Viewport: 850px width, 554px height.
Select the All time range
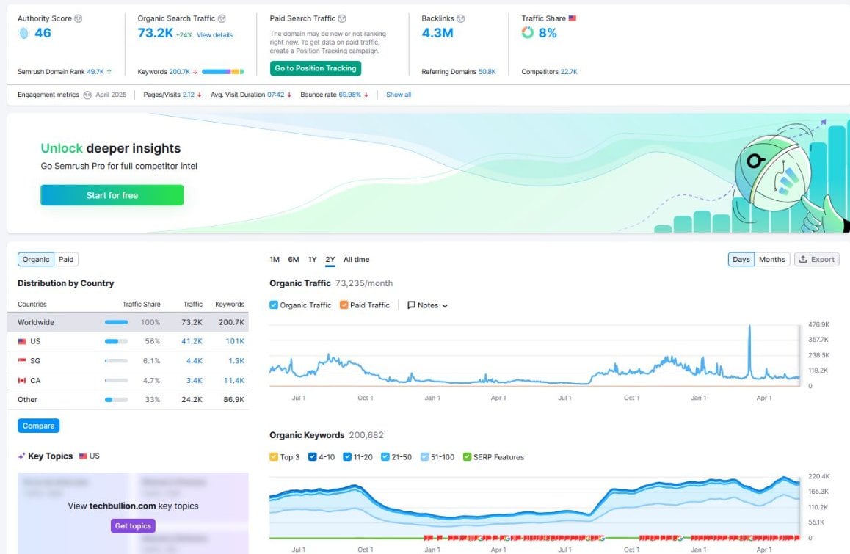point(356,259)
